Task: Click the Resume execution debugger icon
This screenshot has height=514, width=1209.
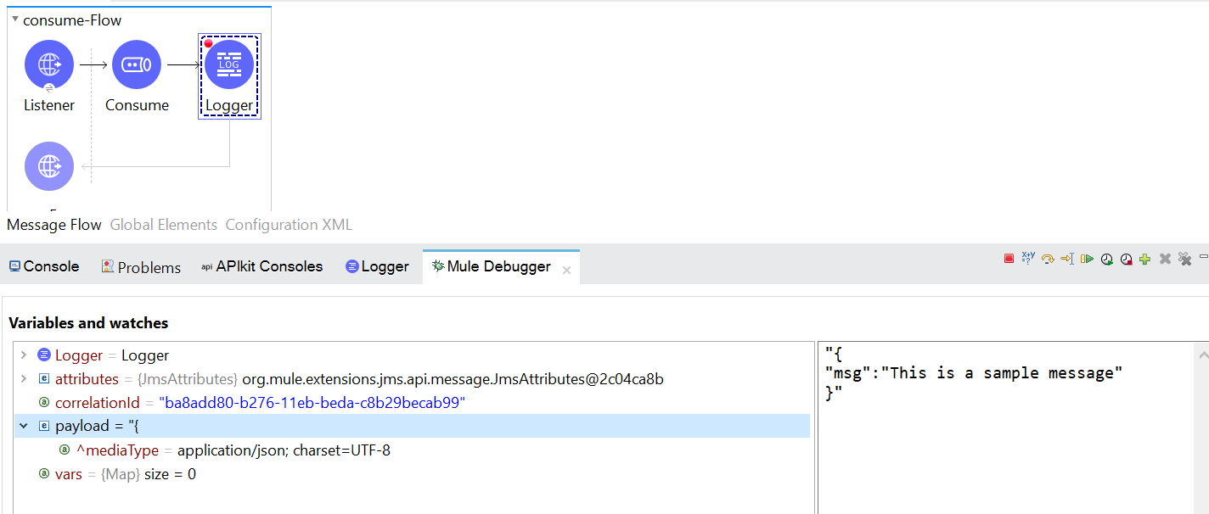Action: click(1088, 259)
